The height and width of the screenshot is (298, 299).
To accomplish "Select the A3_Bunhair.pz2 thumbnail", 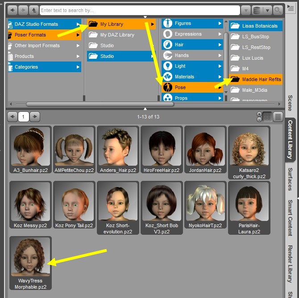I will 30,150.
